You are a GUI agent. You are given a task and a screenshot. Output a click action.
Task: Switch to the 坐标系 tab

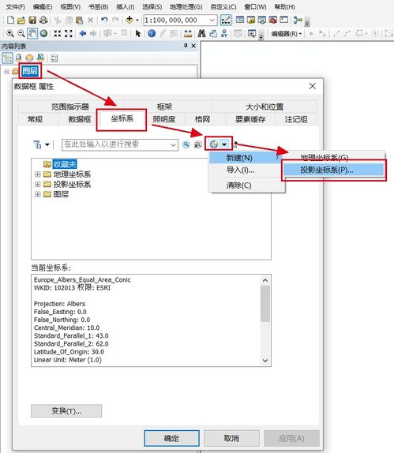(122, 118)
